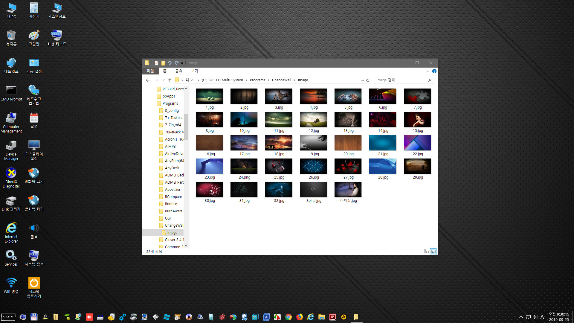574x323 pixels.
Task: Open the 시스템정보 desktop icon
Action: tap(57, 11)
